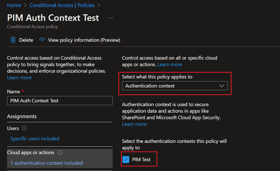Click the chevron arrow in policy applies dropdown

point(222,86)
